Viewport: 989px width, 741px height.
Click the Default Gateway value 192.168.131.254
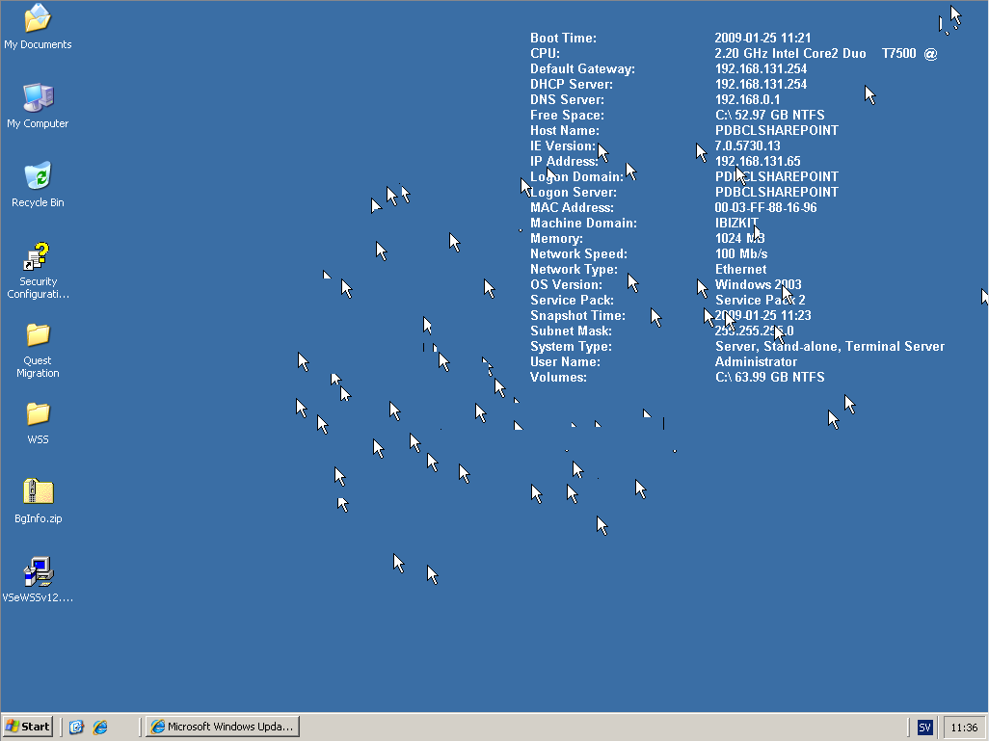click(761, 68)
